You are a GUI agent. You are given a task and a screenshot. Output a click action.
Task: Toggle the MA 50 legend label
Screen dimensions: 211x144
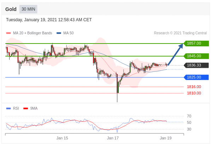[x=68, y=33]
